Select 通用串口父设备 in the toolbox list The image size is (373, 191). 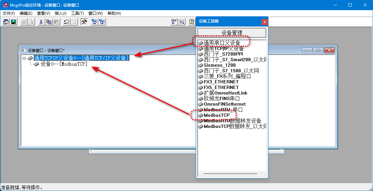pyautogui.click(x=222, y=43)
